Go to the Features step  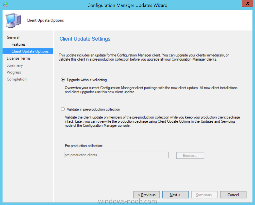tap(18, 44)
